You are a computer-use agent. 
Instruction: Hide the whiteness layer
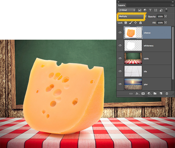click(x=120, y=45)
